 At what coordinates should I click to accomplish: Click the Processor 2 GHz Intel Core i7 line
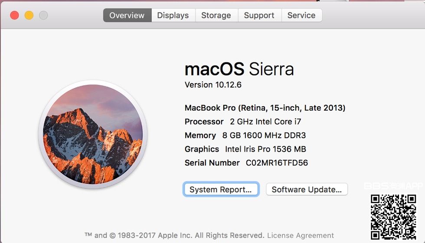(243, 121)
